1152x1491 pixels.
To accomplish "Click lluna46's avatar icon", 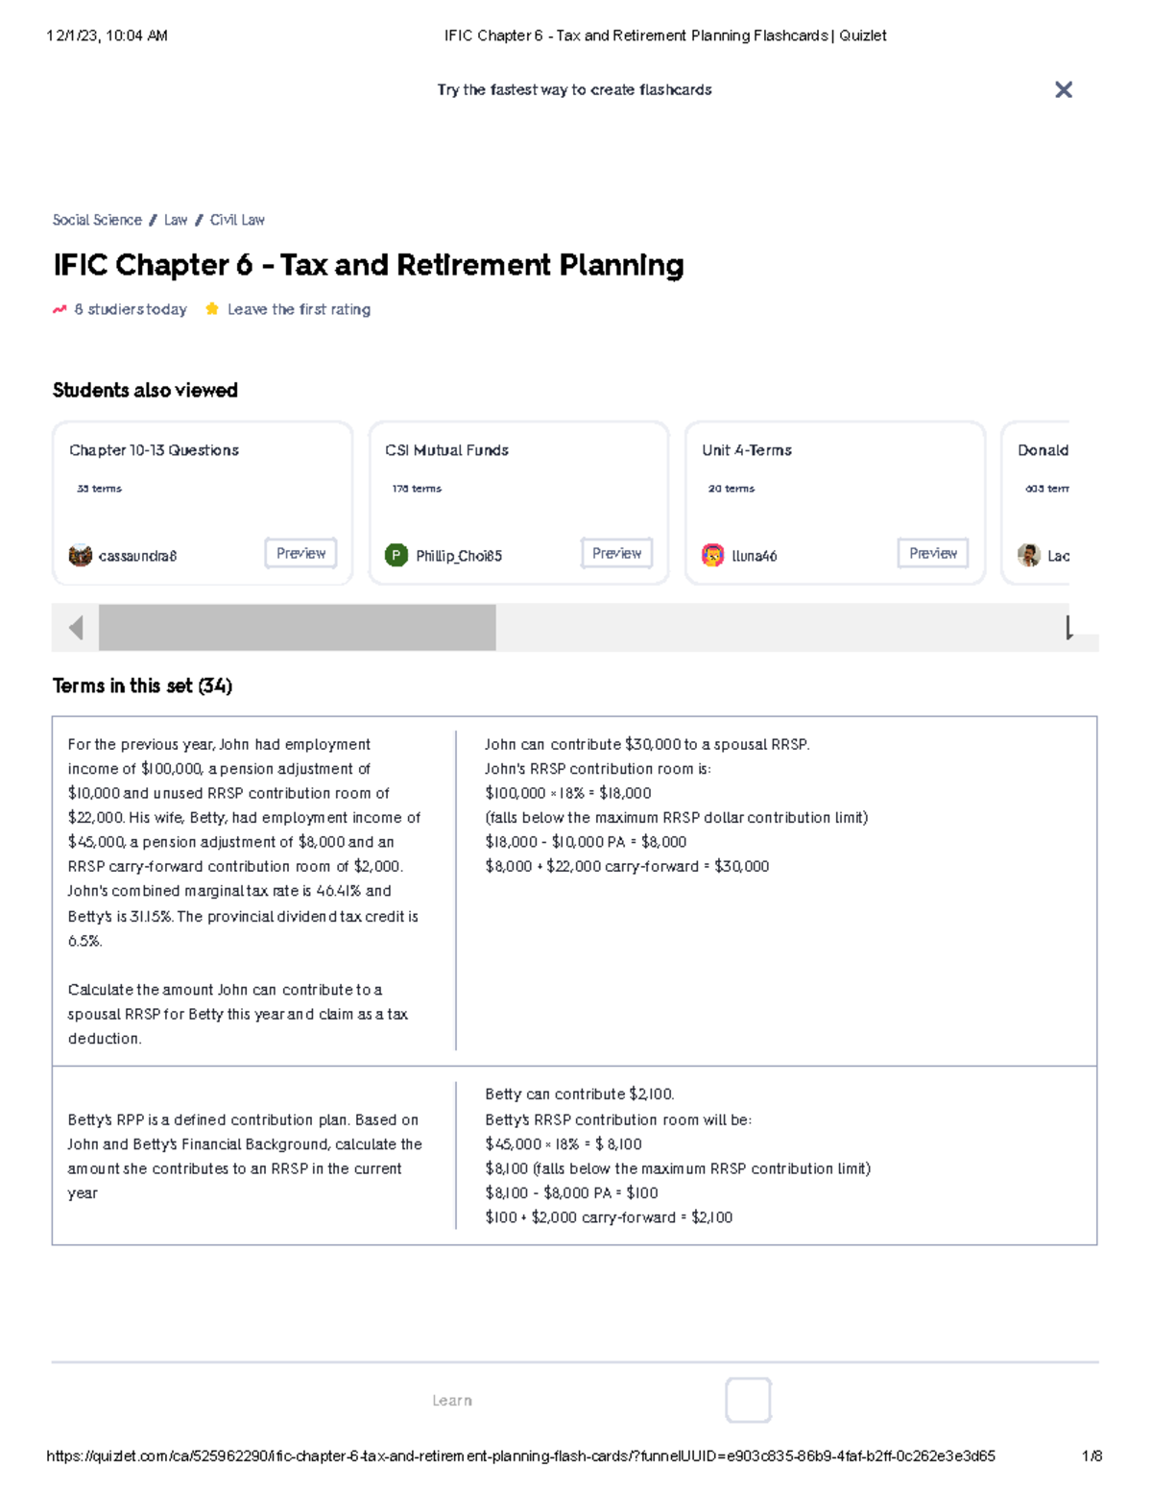I will pyautogui.click(x=713, y=555).
